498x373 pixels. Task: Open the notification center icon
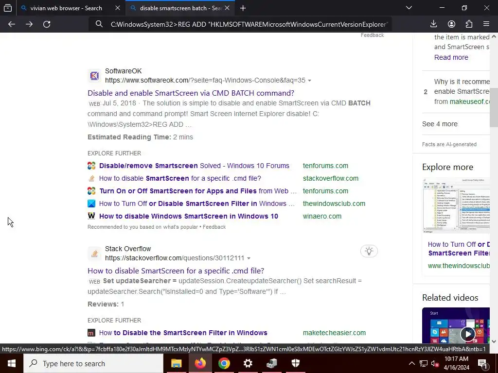tap(482, 363)
